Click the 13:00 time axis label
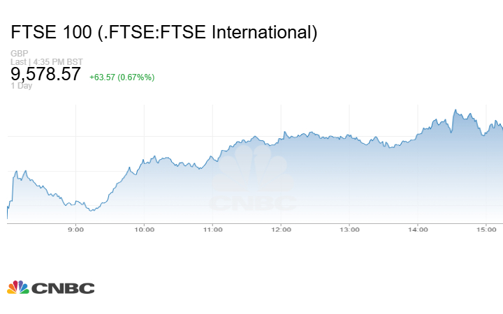 tap(349, 229)
